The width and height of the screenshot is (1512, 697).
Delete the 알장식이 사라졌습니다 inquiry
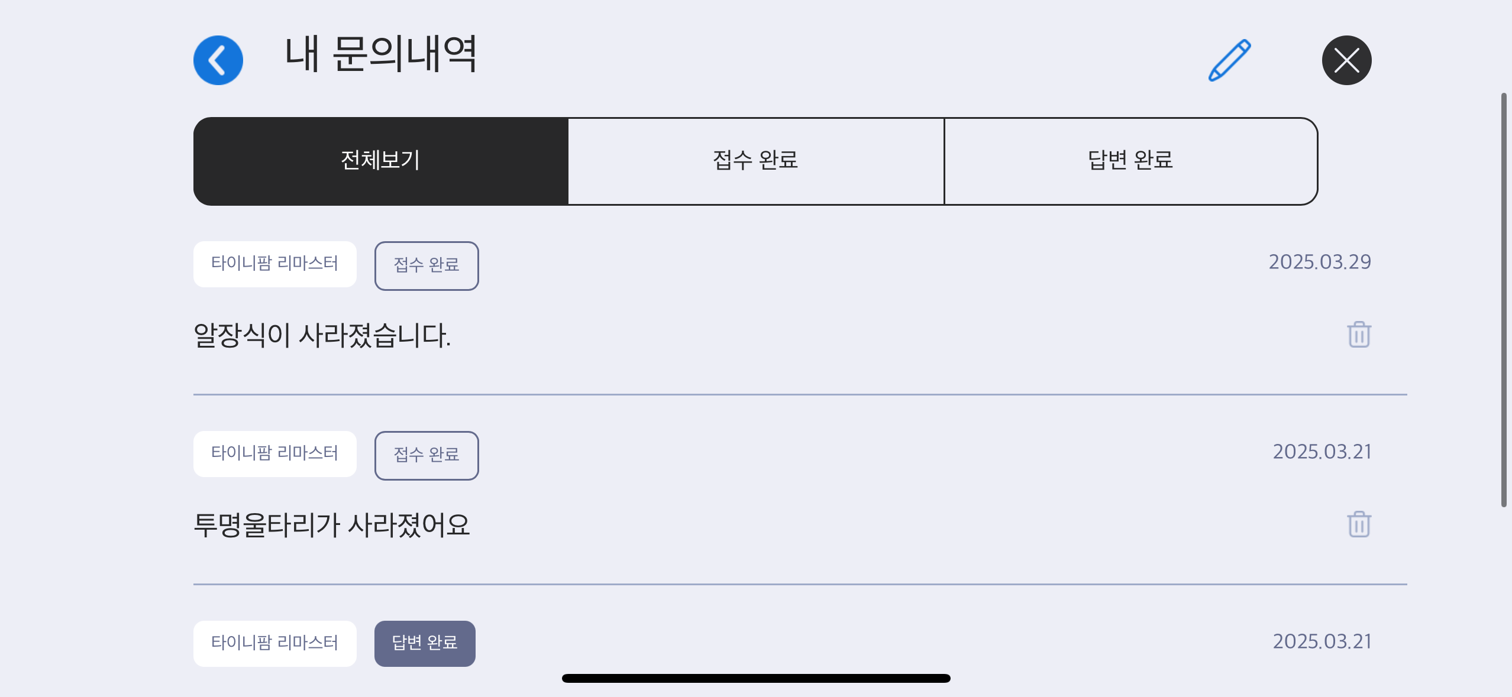[x=1359, y=335]
